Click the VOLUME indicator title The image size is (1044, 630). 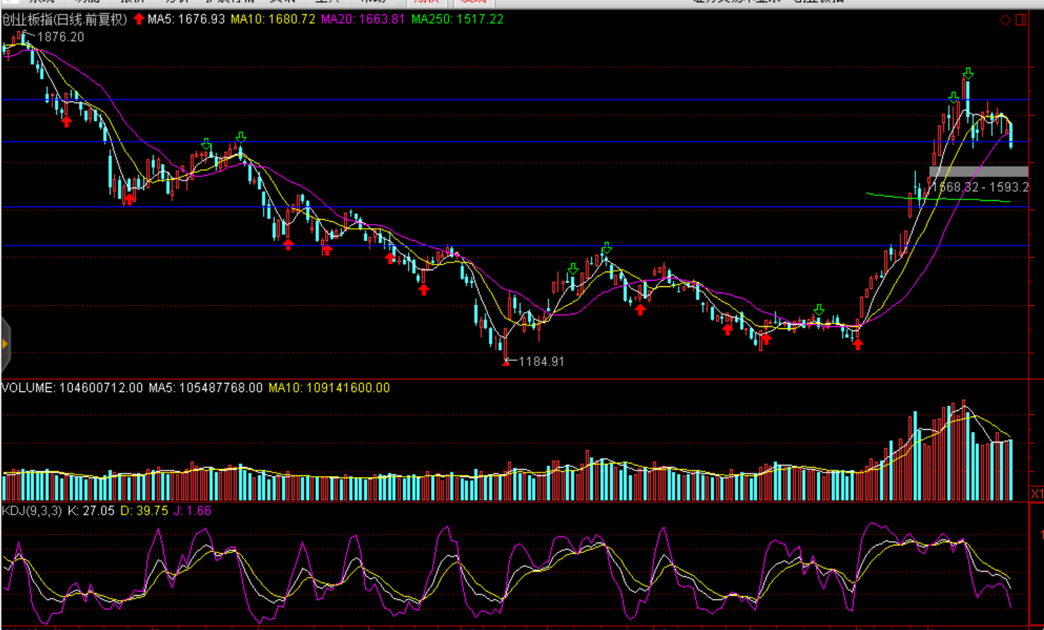28,388
